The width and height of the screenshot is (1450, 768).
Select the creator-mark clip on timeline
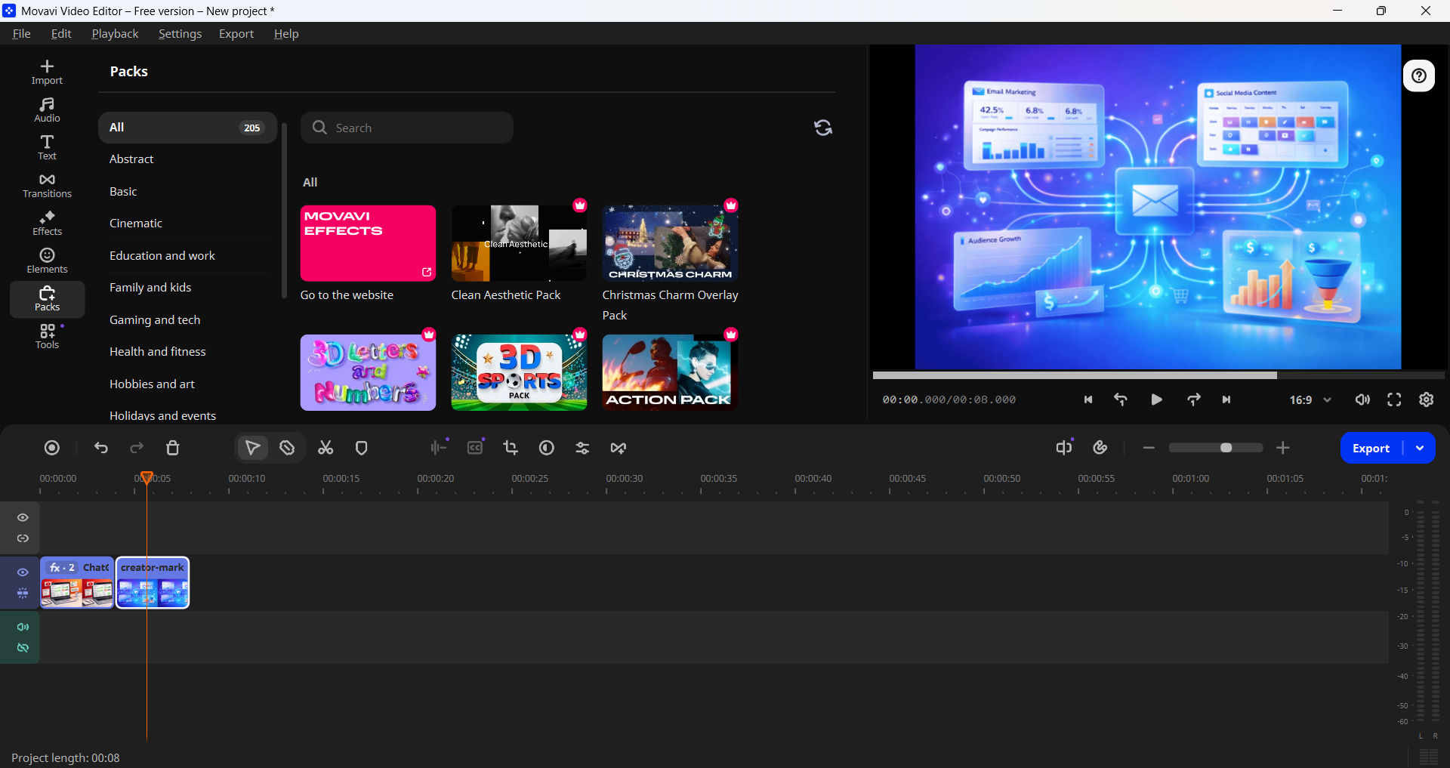153,582
